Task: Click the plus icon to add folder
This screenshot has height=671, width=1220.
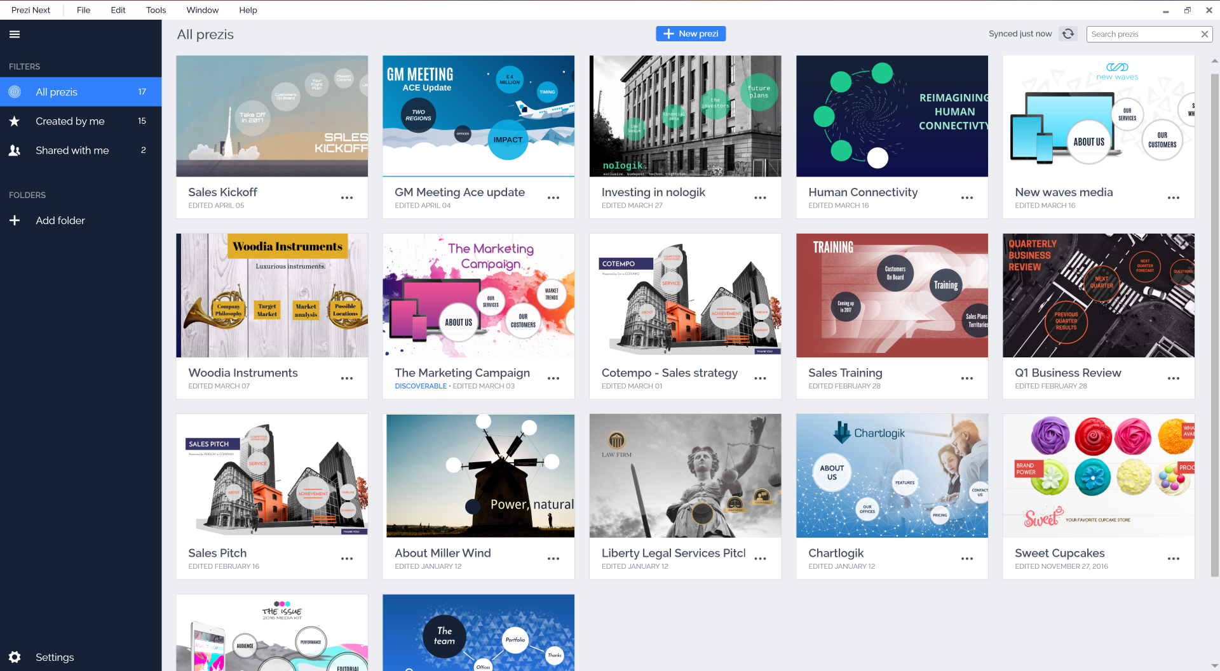Action: tap(15, 220)
